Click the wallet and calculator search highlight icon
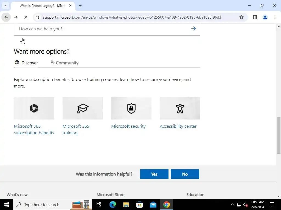The image size is (281, 210). 81,205
